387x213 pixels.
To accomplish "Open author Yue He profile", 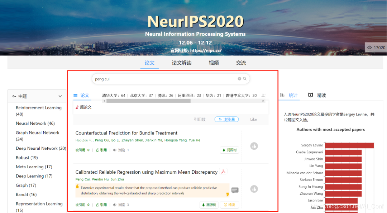I will click(x=195, y=140).
